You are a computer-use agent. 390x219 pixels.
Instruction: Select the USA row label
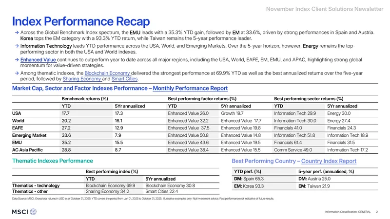(17, 113)
